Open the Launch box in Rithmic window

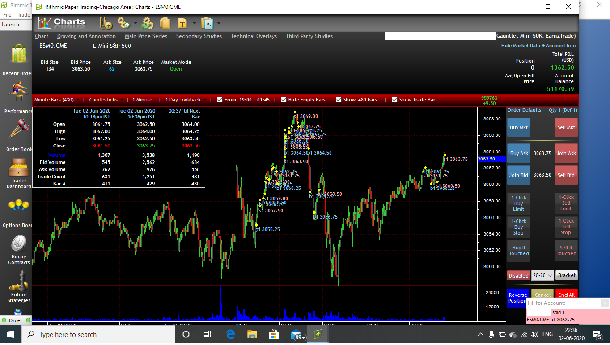point(16,25)
